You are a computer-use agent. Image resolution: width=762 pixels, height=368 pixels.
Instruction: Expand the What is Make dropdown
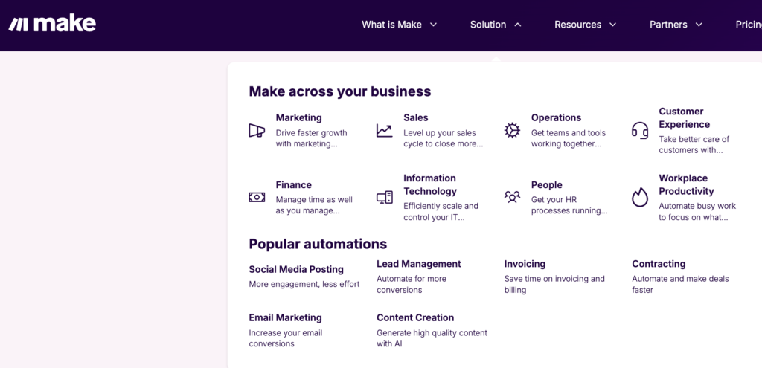click(x=399, y=25)
